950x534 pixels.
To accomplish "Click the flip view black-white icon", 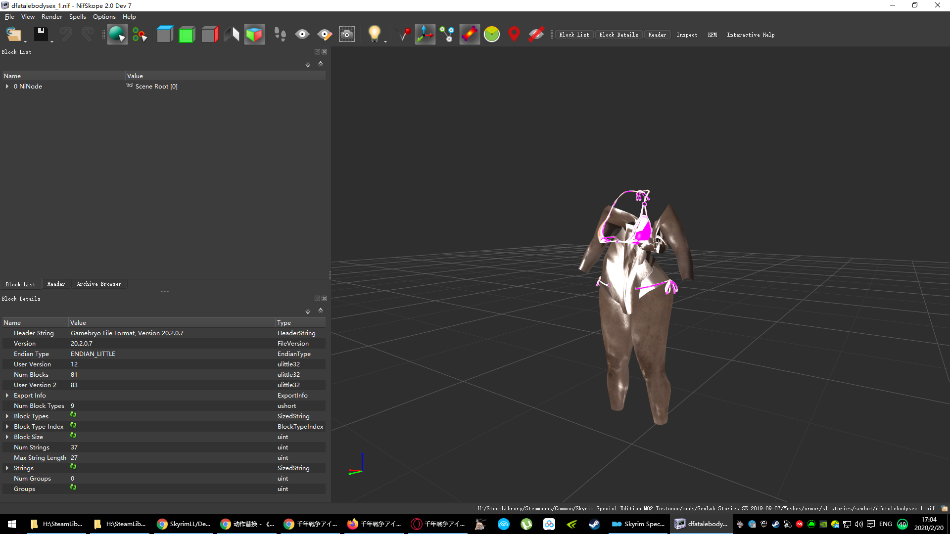I will tap(232, 34).
